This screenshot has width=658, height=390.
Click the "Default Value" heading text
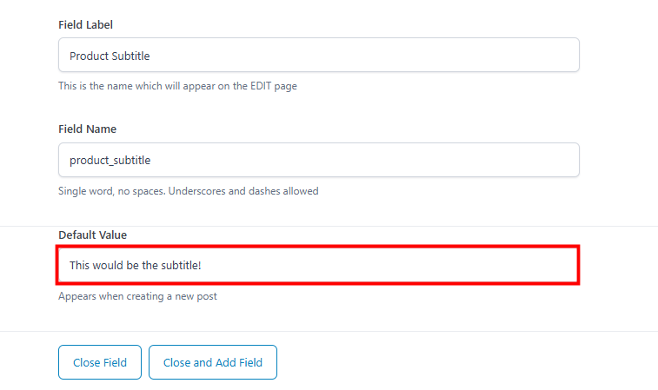tap(92, 235)
